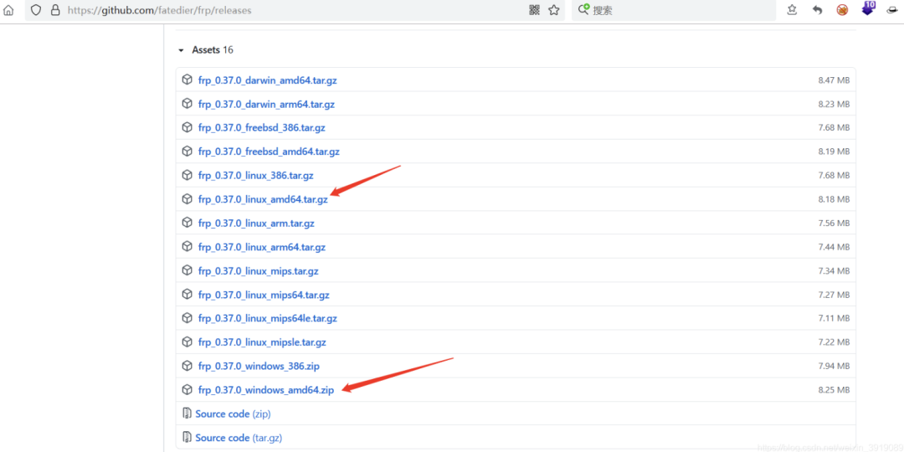904x452 pixels.
Task: Click the 7.27 MB size value
Action: pyautogui.click(x=834, y=295)
